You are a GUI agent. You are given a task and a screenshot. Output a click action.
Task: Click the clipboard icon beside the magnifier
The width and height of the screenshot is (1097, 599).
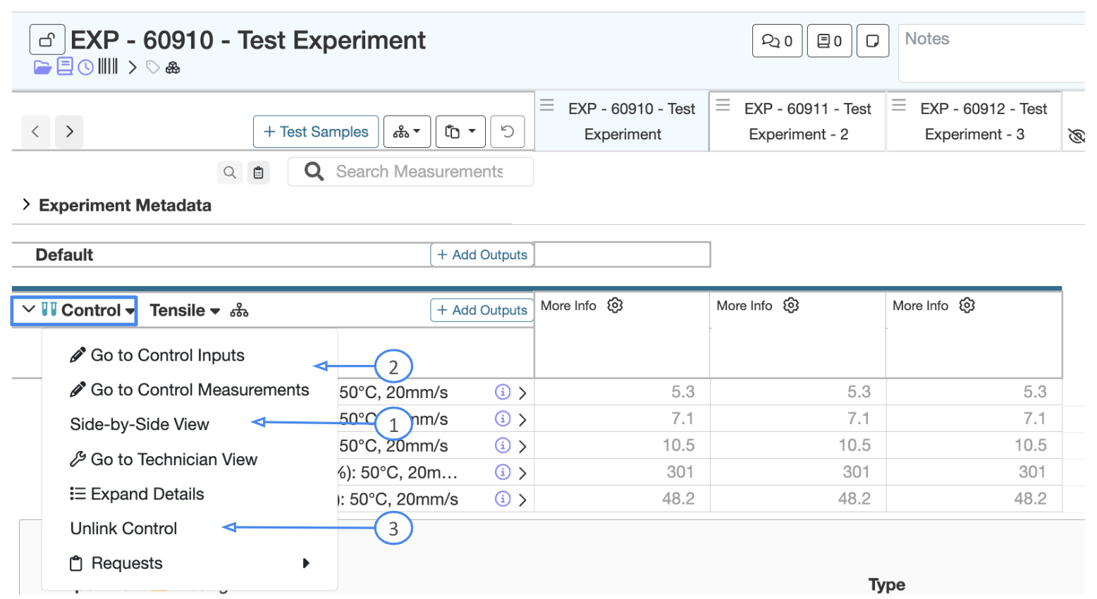tap(259, 172)
